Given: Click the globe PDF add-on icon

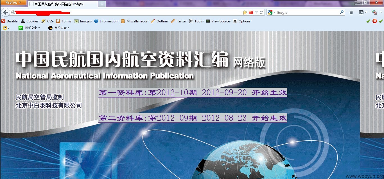Looking at the screenshot, I should coord(374,12).
